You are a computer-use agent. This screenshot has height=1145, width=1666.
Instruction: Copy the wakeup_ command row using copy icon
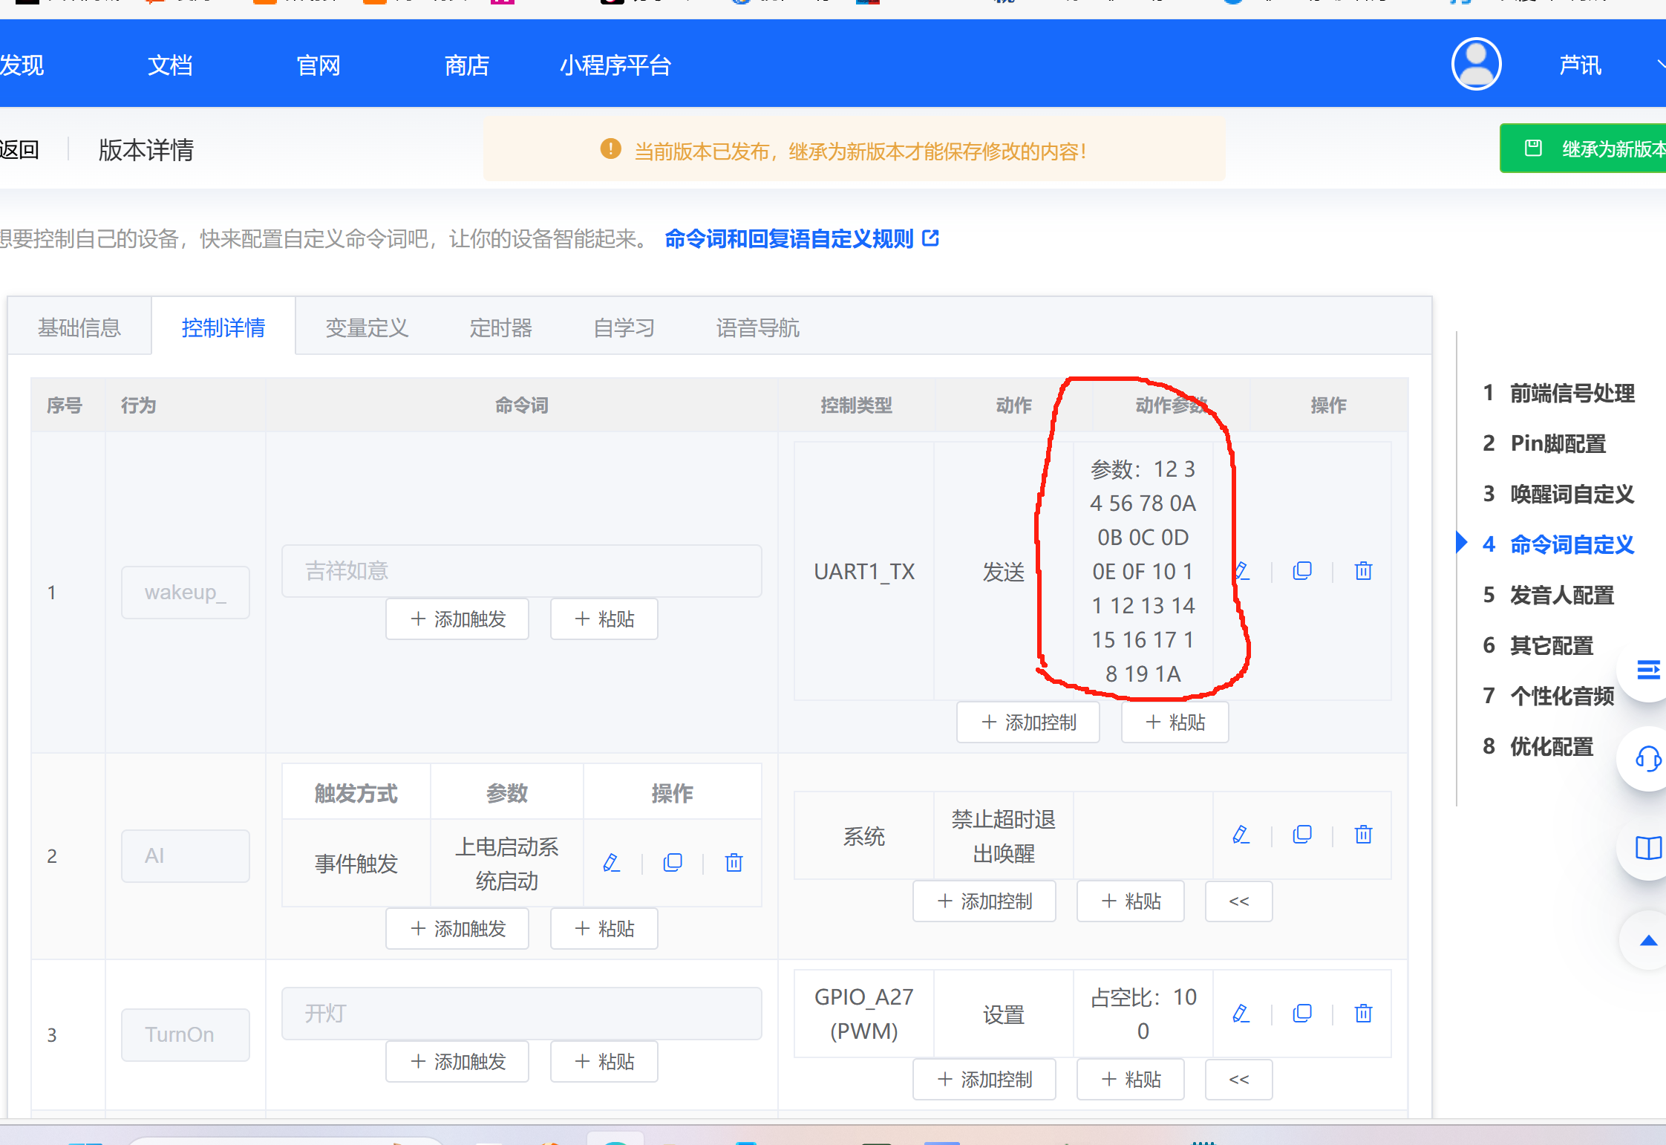coord(1301,570)
